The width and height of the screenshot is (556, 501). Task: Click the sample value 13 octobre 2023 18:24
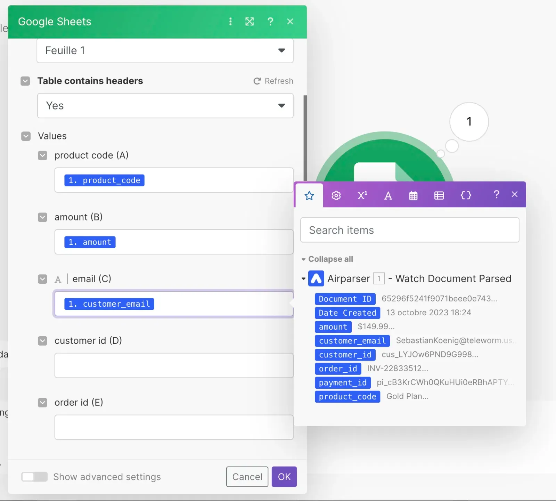pos(429,313)
